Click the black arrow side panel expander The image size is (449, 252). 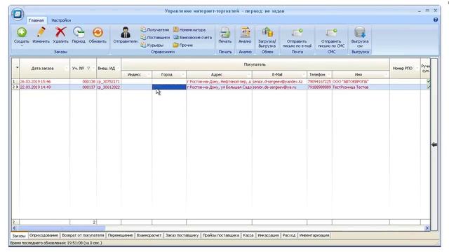coord(434,145)
